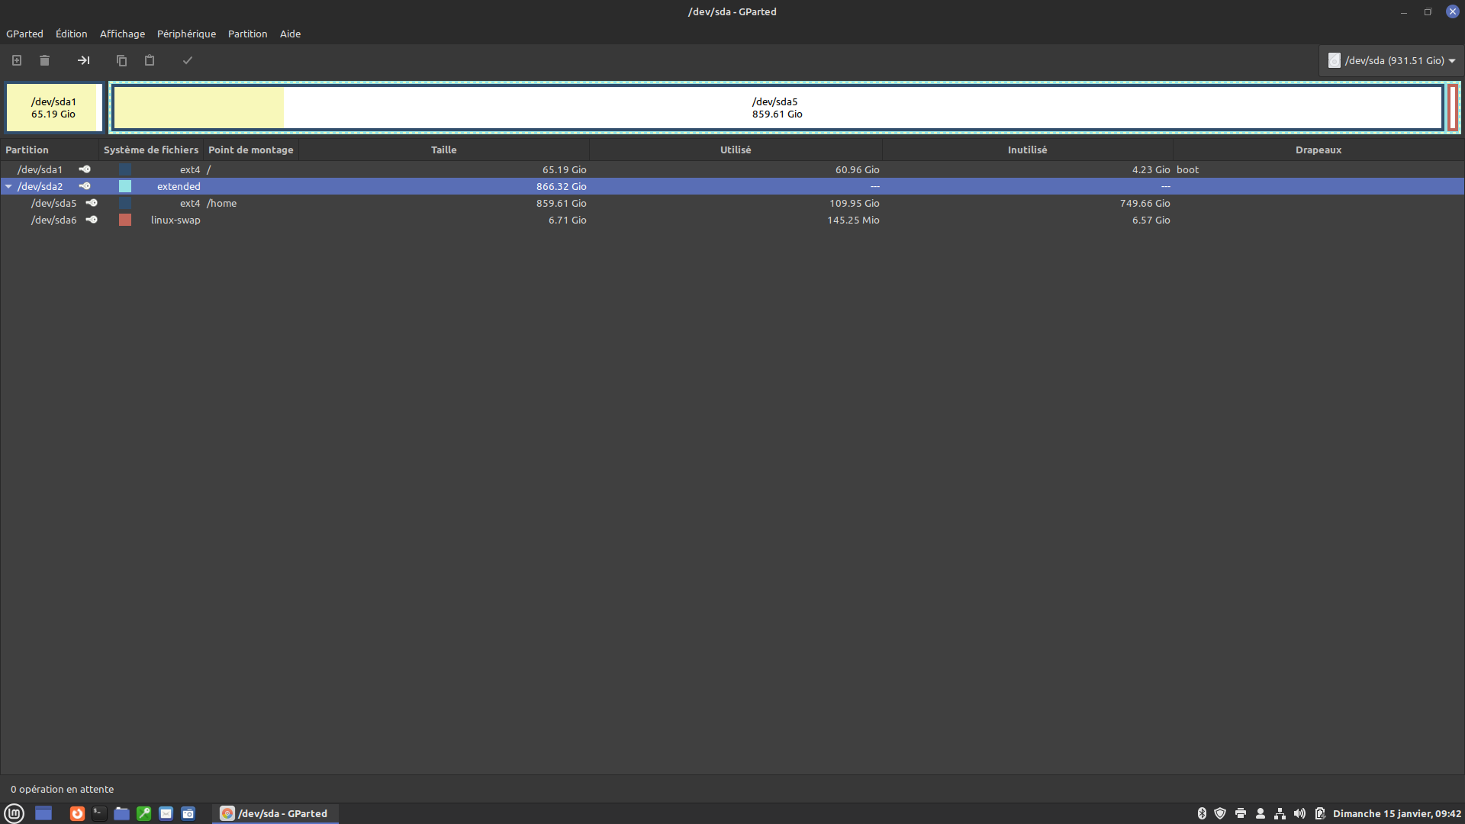The width and height of the screenshot is (1465, 824).
Task: Sort by the Système de fichiers column header
Action: (151, 150)
